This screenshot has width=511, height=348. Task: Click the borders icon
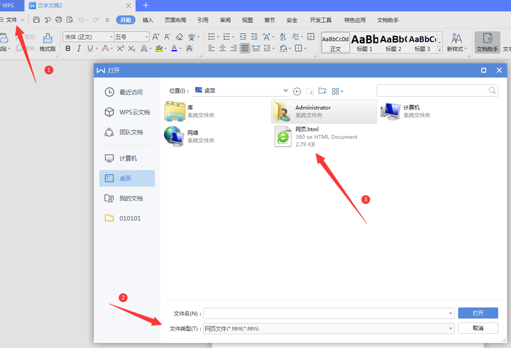[298, 48]
